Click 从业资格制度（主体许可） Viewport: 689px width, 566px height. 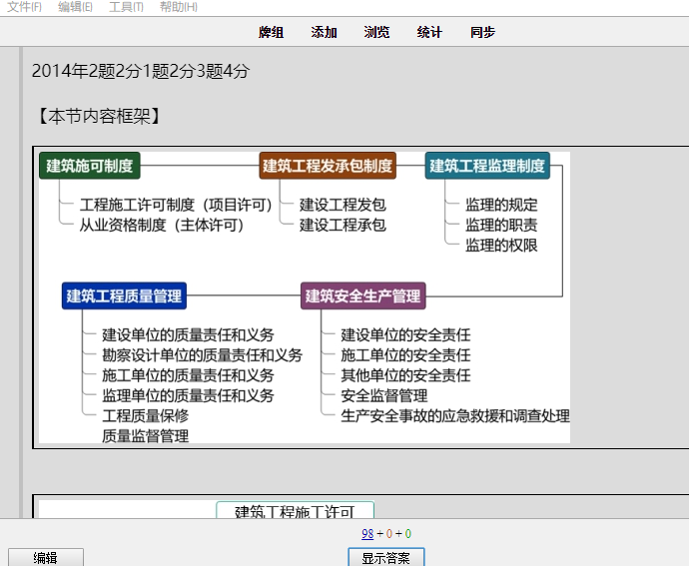[162, 225]
